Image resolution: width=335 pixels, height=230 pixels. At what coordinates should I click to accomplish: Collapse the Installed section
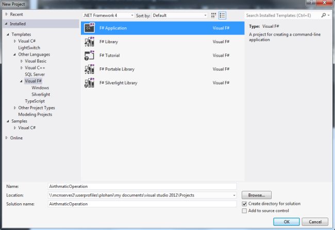click(x=6, y=24)
